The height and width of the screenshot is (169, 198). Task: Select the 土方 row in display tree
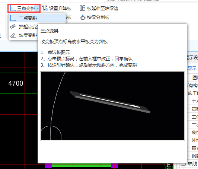[195, 101]
